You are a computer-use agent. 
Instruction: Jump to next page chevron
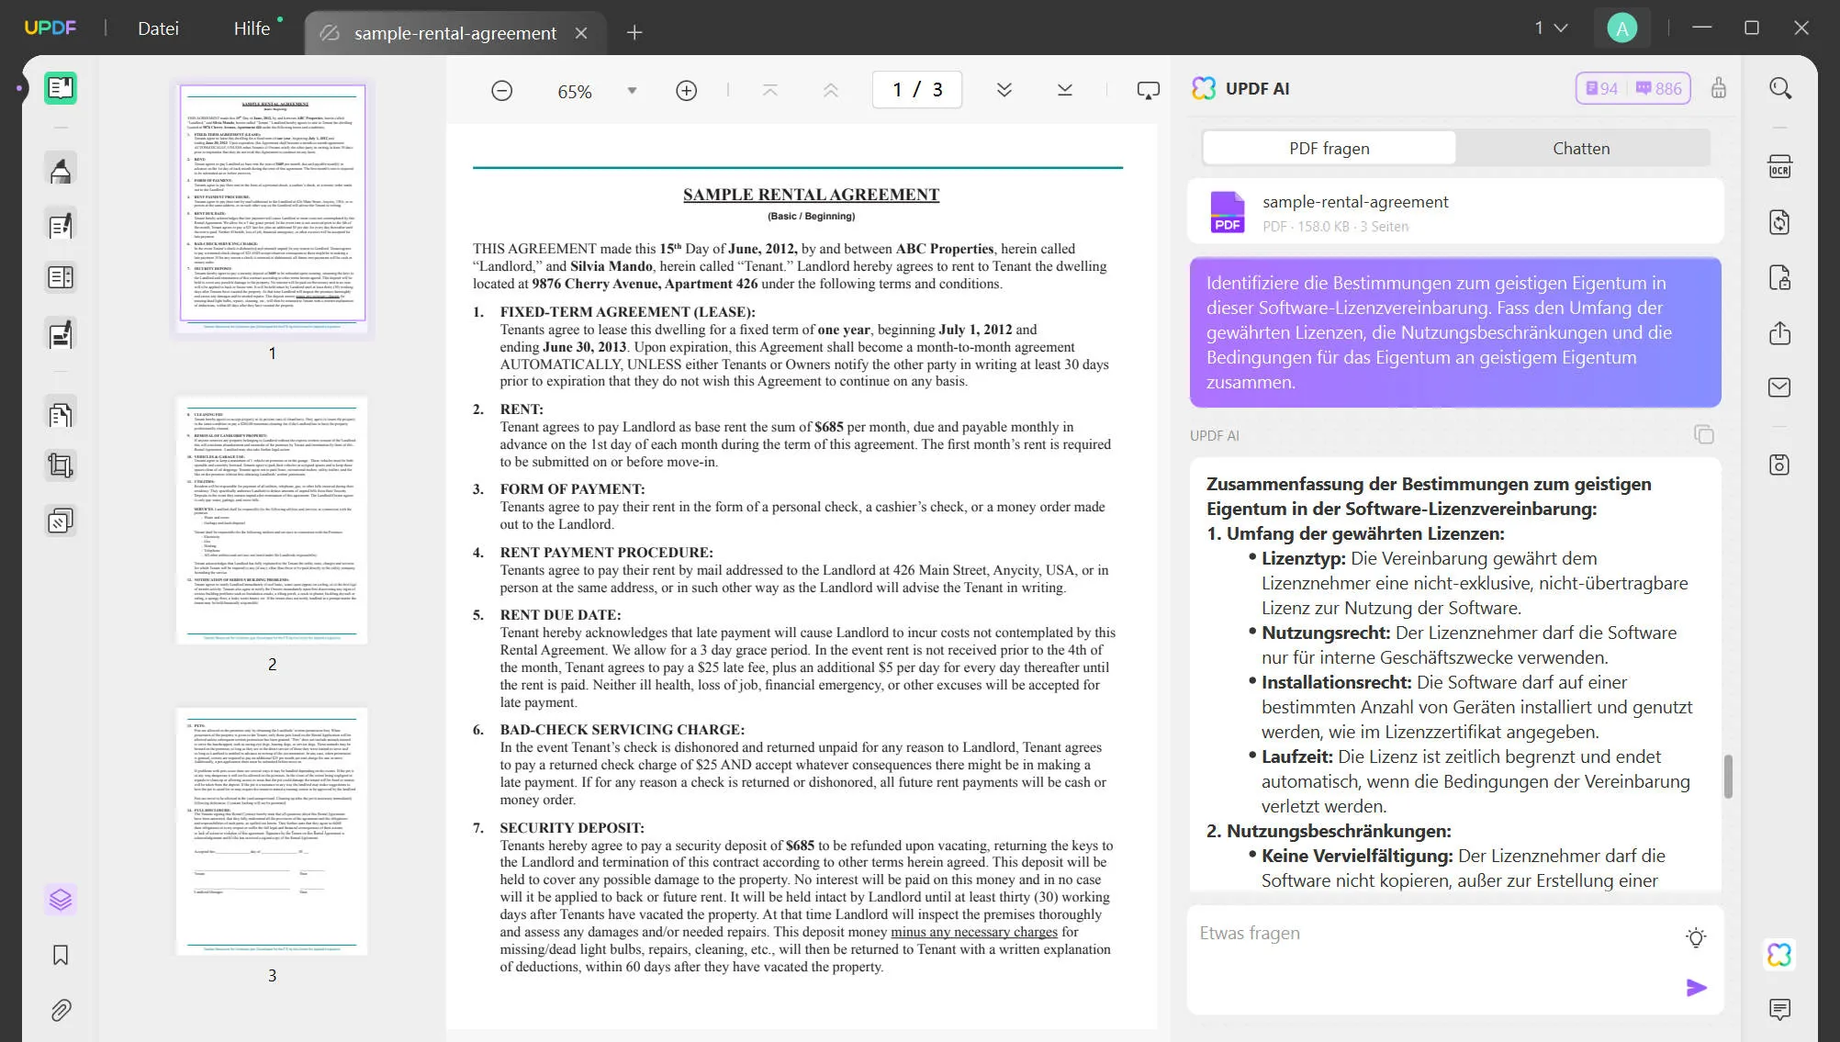pyautogui.click(x=1004, y=90)
